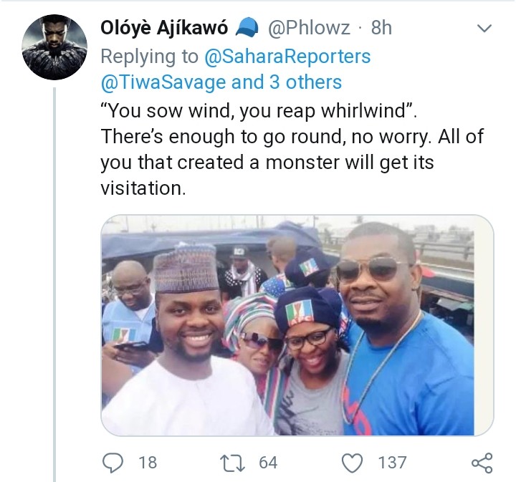The width and height of the screenshot is (516, 482).
Task: Open the share icon for this tweet
Action: click(x=482, y=463)
